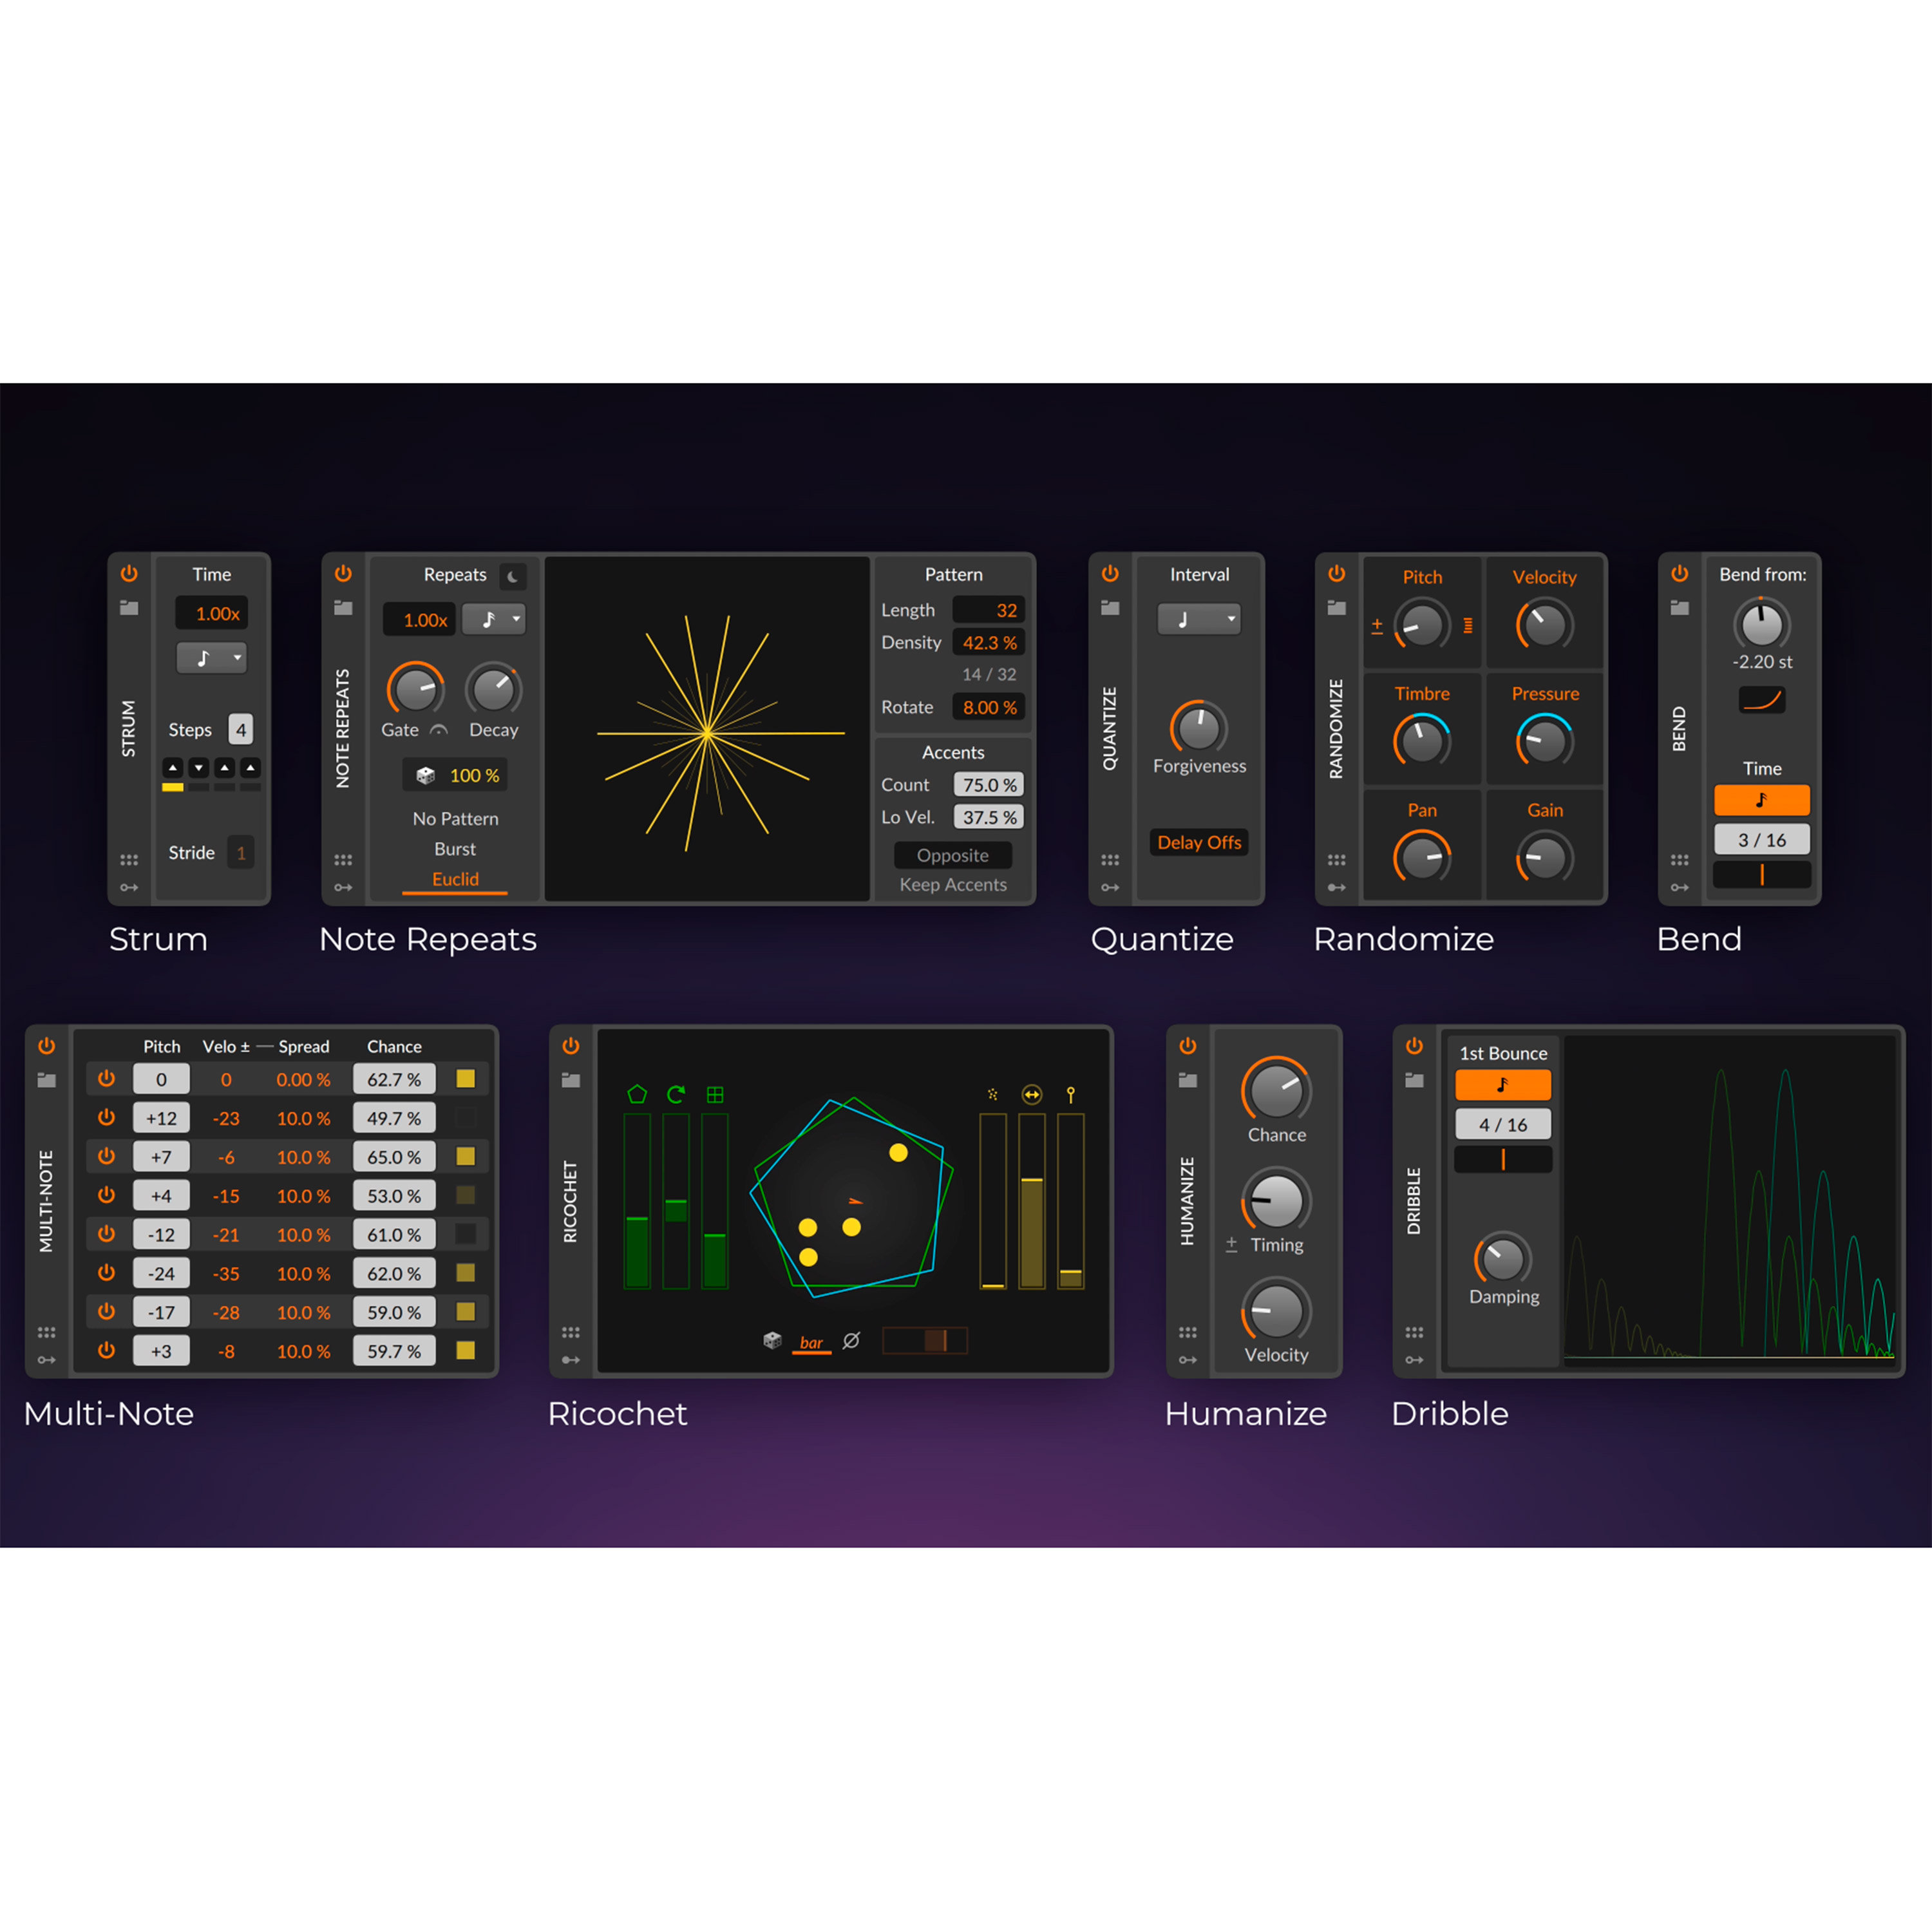Click the dice icon at Ricochet bottom
Screen dimensions: 1932x1932
click(772, 1340)
